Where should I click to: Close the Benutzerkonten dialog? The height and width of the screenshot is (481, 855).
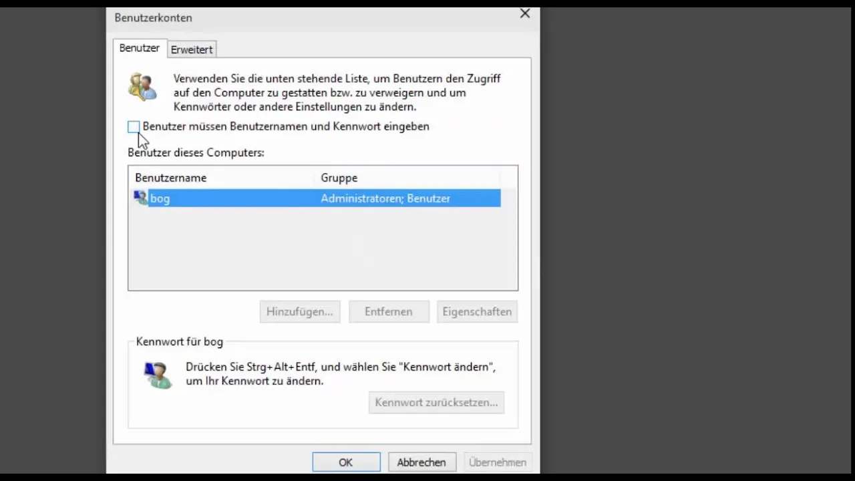click(x=525, y=14)
